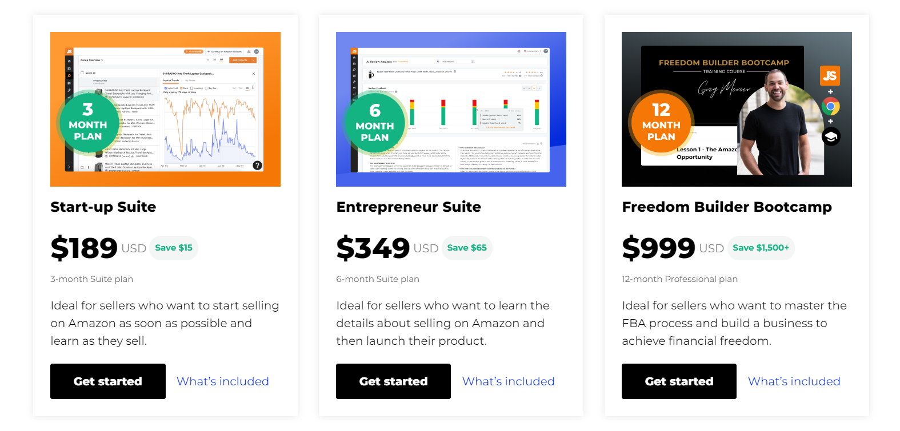Select the search magnifier in Jungle Scout sidebar

[69, 75]
